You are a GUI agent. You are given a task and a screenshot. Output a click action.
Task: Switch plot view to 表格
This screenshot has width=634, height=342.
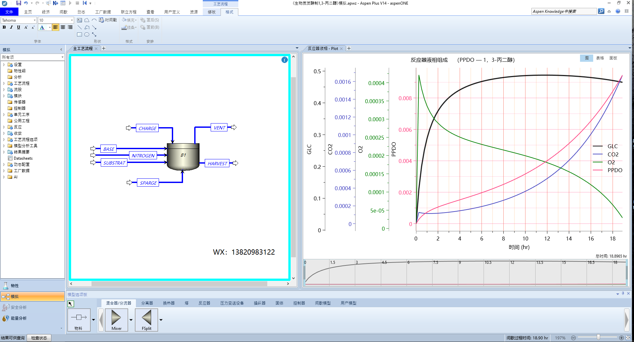[x=600, y=58]
